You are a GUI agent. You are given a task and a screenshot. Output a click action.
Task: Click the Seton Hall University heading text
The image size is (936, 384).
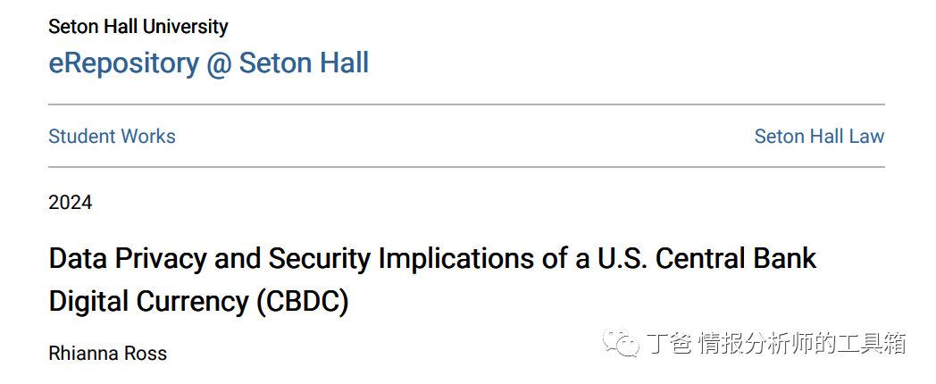[138, 27]
